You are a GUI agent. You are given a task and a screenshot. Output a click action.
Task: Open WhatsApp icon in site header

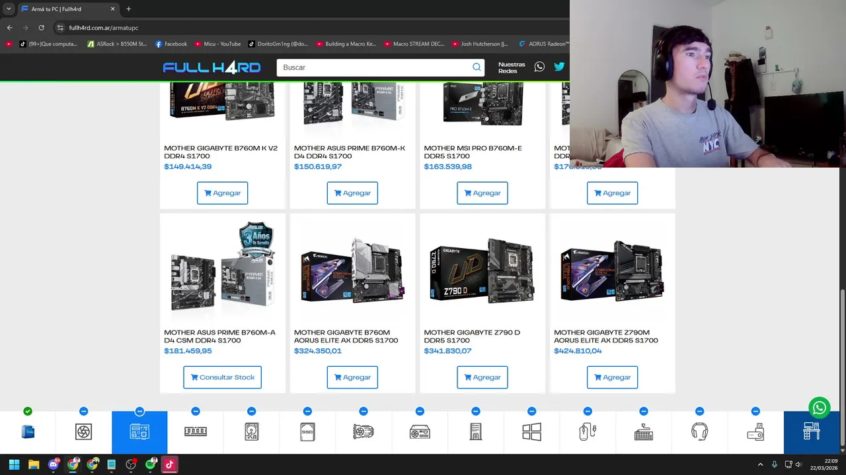click(539, 67)
